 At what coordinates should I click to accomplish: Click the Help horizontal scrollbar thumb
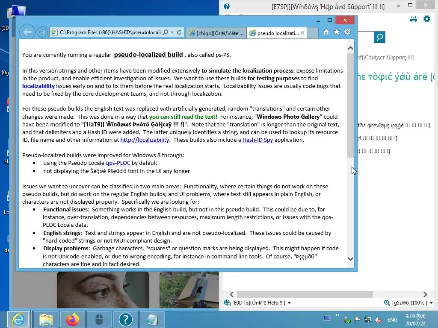point(305,294)
